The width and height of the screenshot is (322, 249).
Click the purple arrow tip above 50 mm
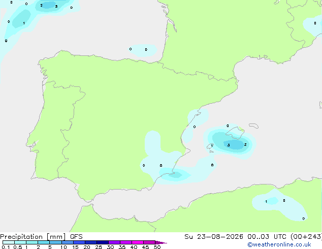(161, 242)
